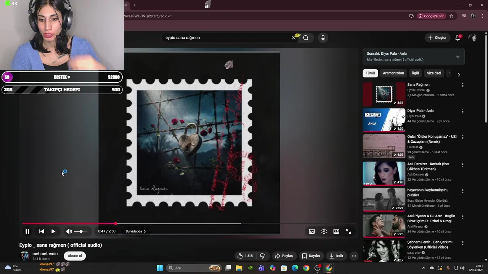
Task: Open Microsoft Store from the taskbar
Action: (x=284, y=268)
